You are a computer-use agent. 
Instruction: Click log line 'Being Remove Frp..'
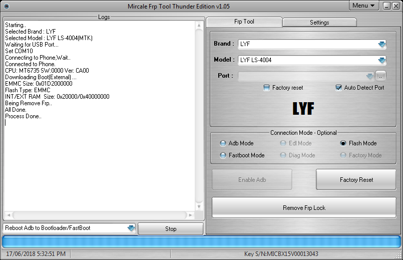tap(29, 103)
